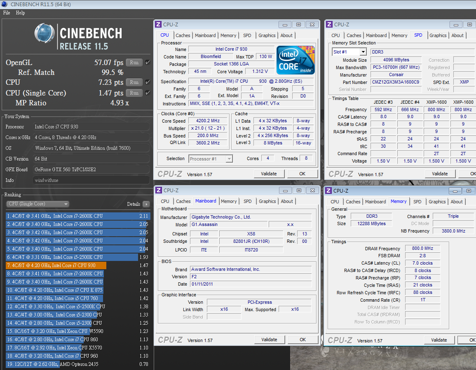Toggle the OpenGL test checkbox

pos(148,63)
